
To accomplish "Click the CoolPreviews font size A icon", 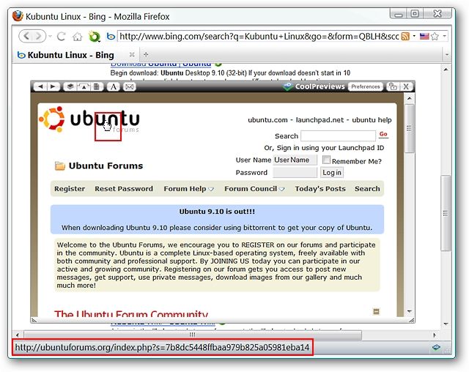I will 114,86.
